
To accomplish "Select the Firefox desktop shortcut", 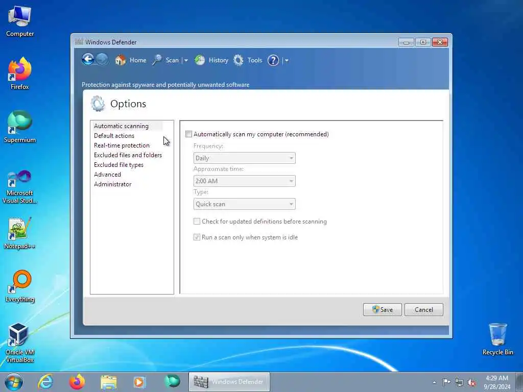I will pyautogui.click(x=20, y=73).
